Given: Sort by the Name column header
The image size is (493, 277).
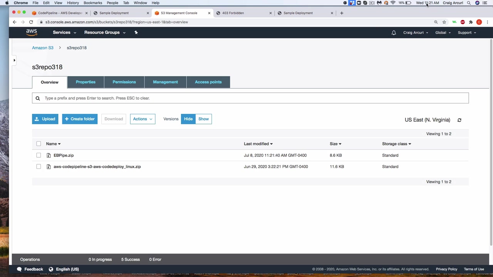Looking at the screenshot, I should coord(53,144).
